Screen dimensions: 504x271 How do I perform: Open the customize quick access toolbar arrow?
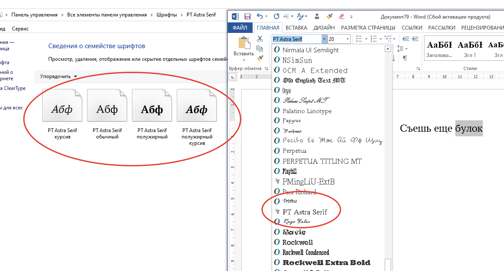[351, 17]
